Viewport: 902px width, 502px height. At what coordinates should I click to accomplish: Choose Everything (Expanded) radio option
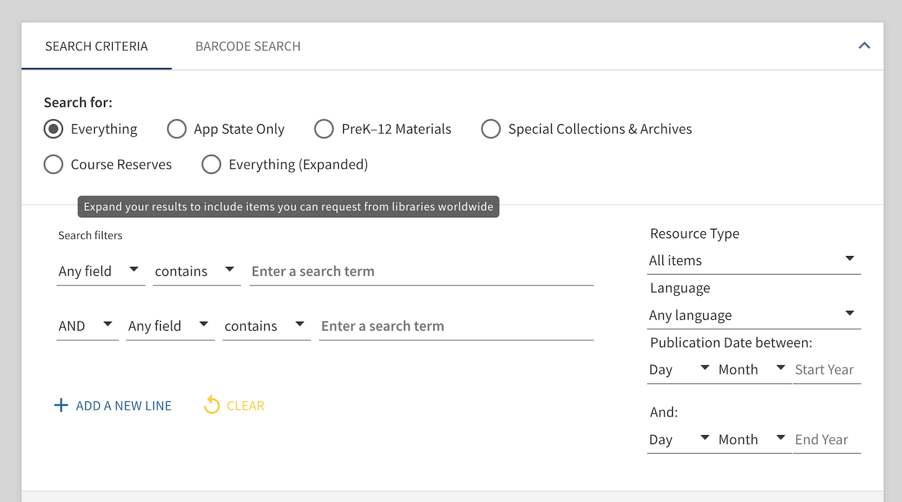[x=211, y=165]
